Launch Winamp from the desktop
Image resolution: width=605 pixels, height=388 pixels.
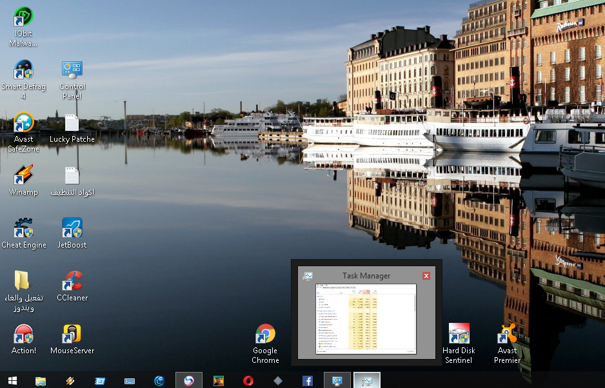pyautogui.click(x=24, y=175)
